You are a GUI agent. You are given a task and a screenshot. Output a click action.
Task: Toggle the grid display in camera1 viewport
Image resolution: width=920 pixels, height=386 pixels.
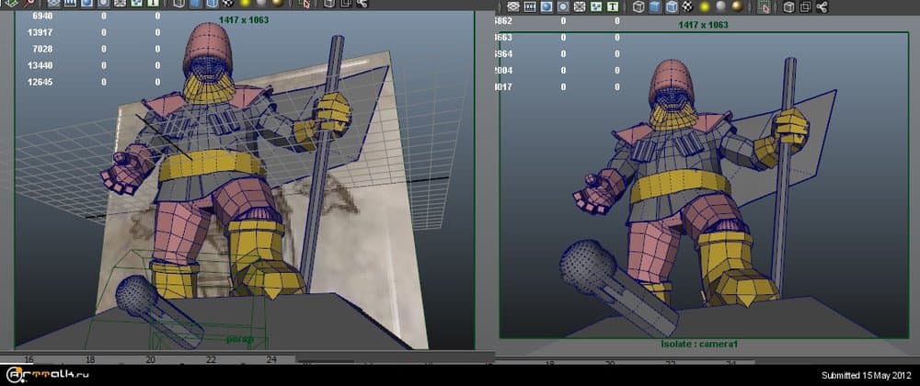[513, 6]
